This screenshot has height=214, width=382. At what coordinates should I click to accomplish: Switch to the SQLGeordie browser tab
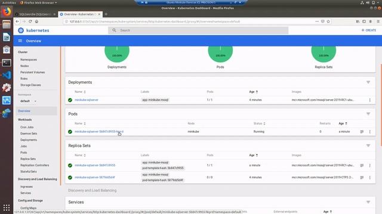pos(36,14)
